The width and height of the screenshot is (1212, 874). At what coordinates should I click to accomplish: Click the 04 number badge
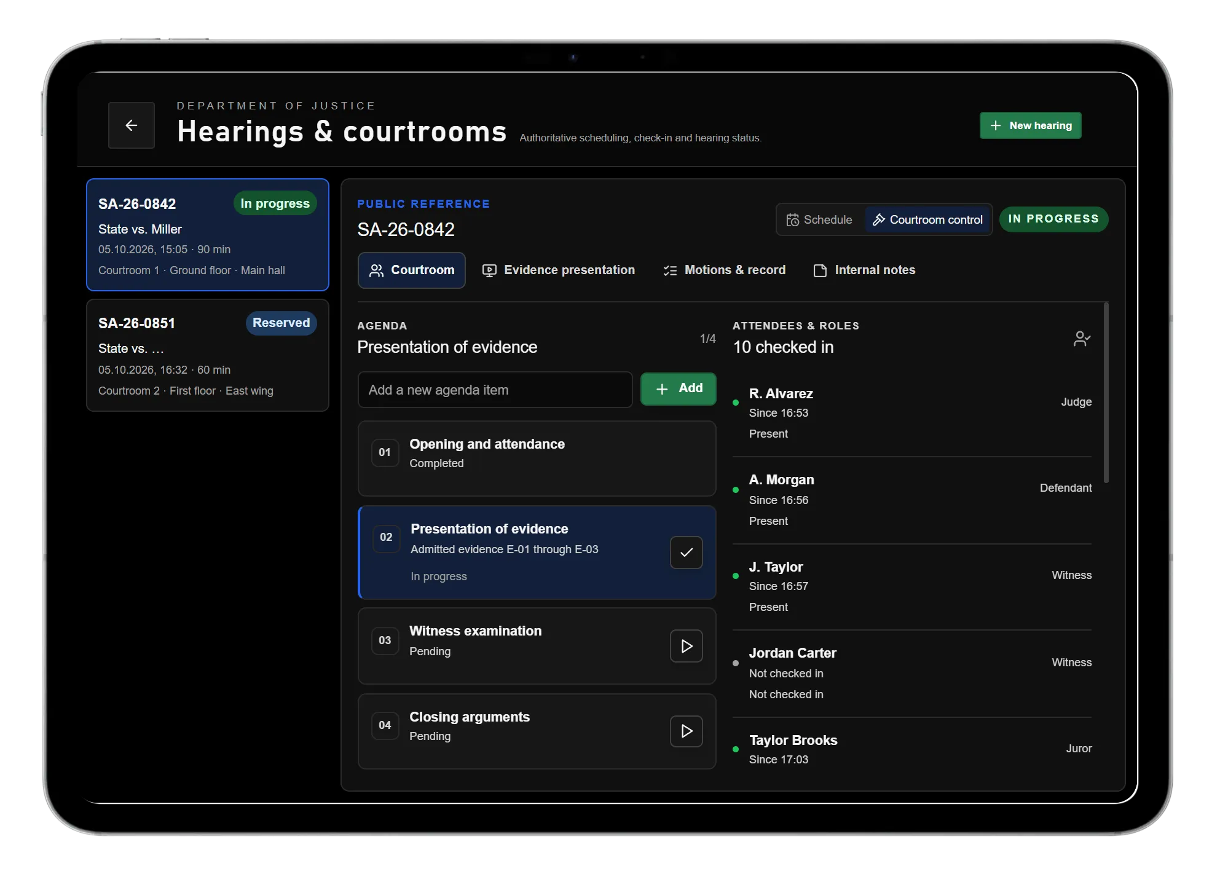(x=385, y=725)
